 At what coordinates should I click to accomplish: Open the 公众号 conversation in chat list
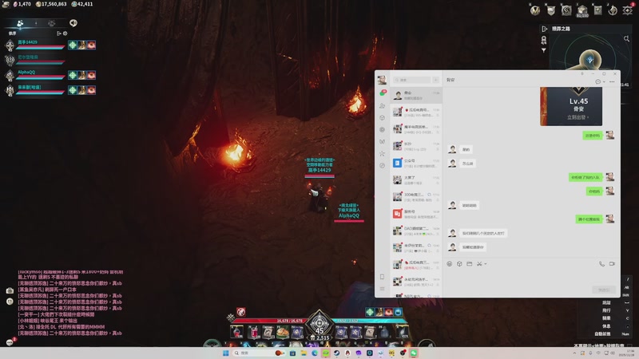pos(416,163)
